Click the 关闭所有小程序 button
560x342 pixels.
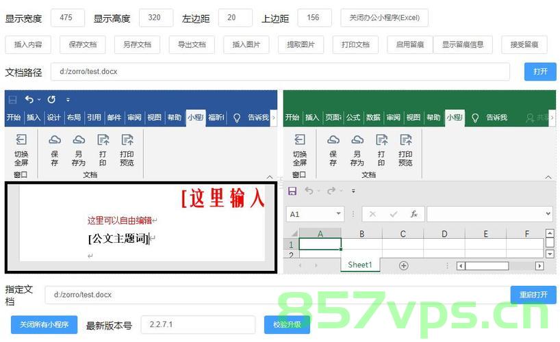44,324
